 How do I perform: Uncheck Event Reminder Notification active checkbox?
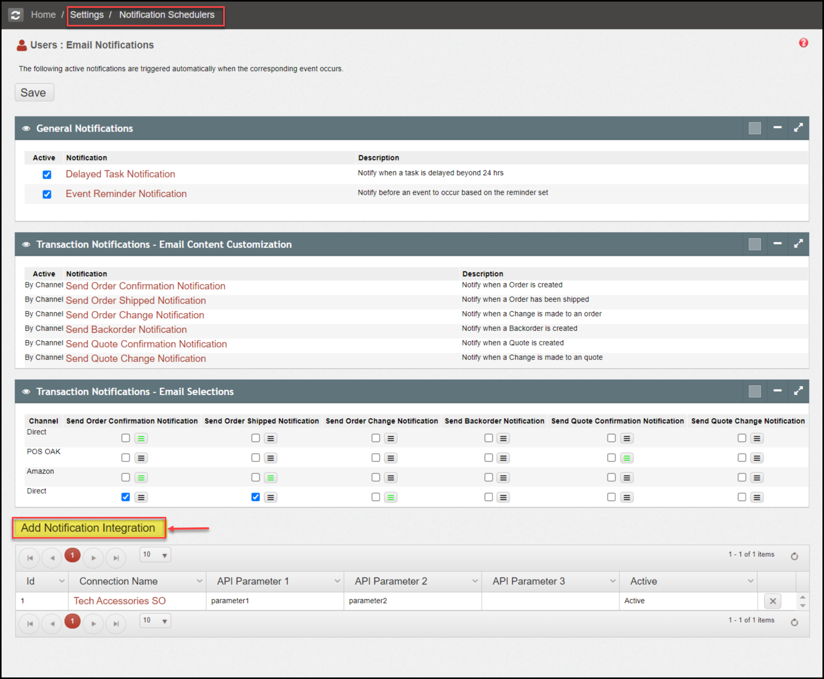pos(47,194)
